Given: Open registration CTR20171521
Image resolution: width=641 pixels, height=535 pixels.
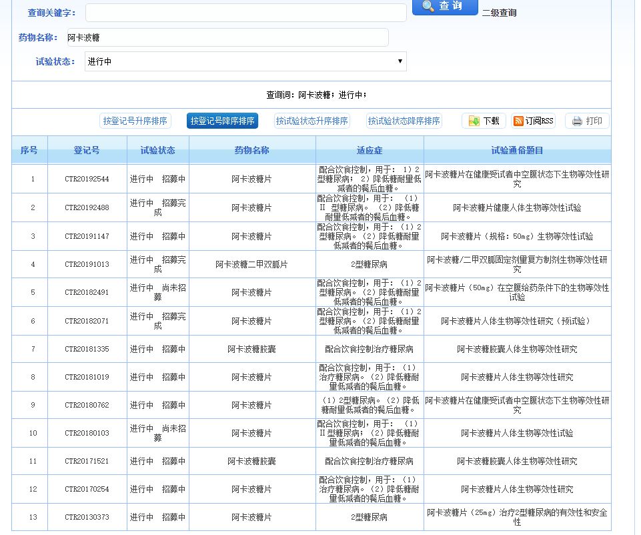Looking at the screenshot, I should pyautogui.click(x=87, y=461).
